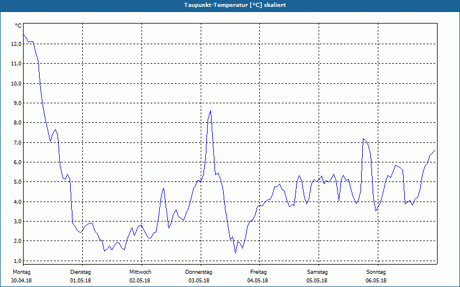Click the date 02.05.18
460x287 pixels.
(x=140, y=281)
